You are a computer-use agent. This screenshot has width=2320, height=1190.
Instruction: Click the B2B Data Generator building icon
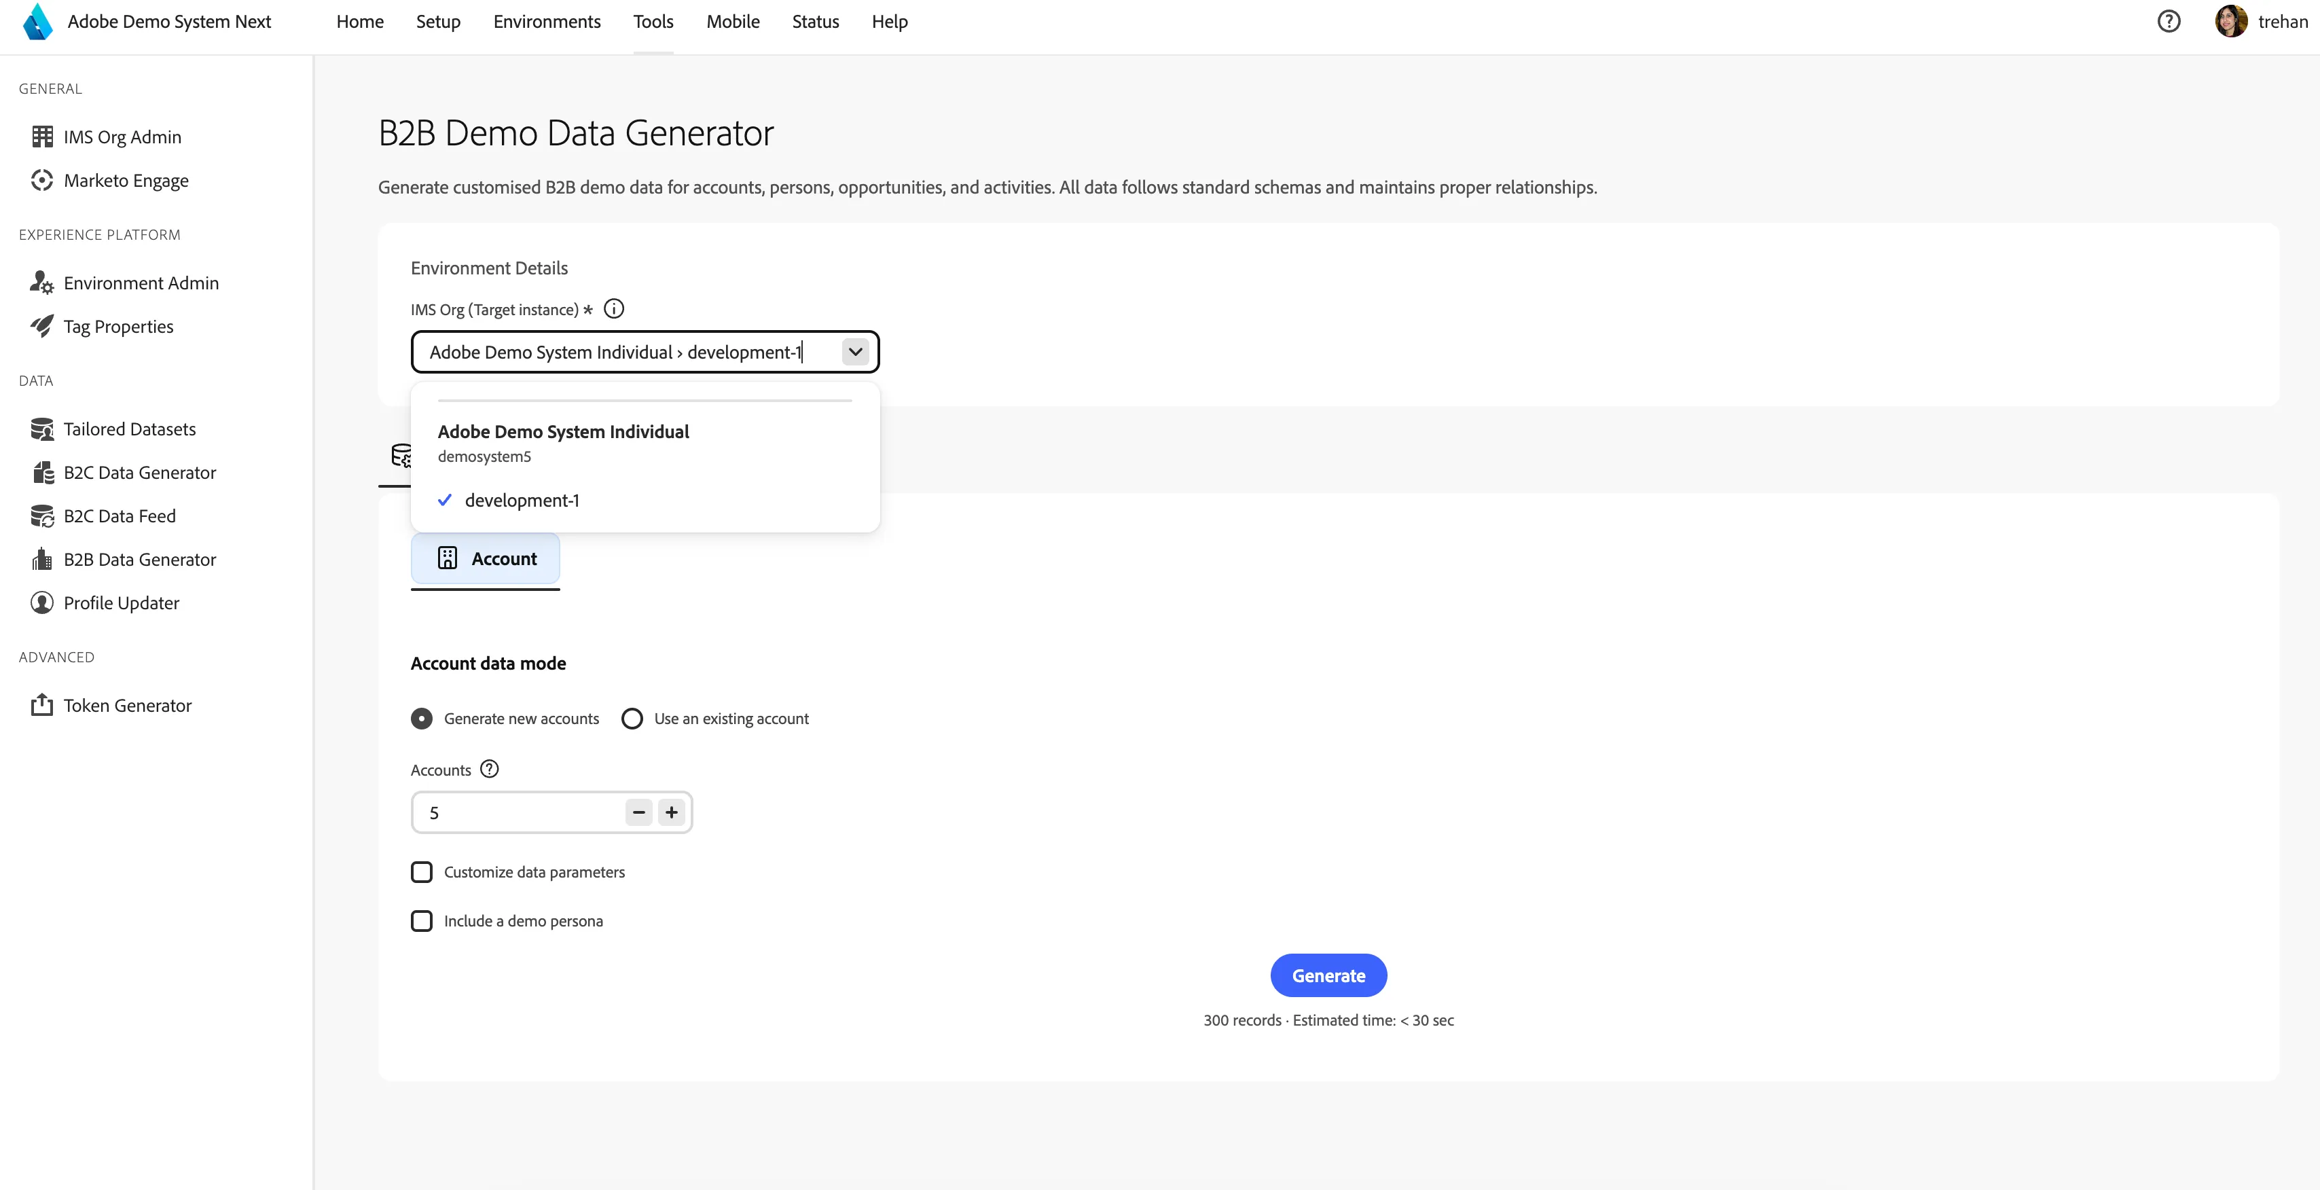coord(42,560)
